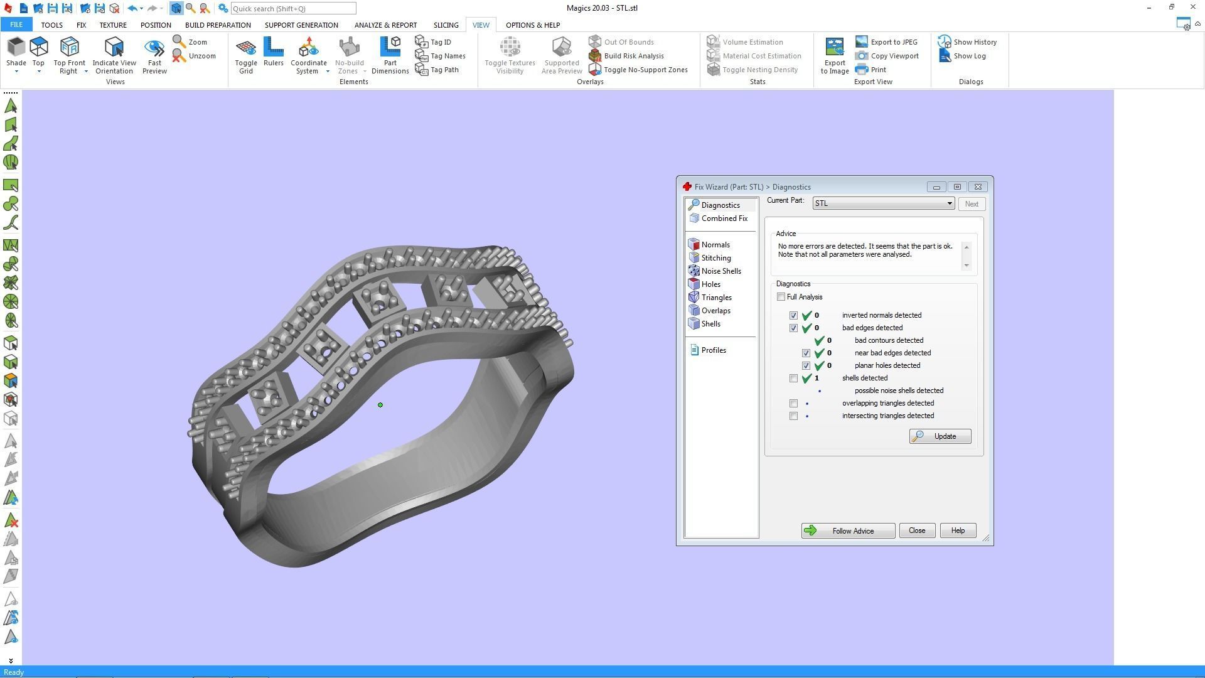This screenshot has height=678, width=1205.
Task: Open the FILE menu
Action: click(x=16, y=25)
